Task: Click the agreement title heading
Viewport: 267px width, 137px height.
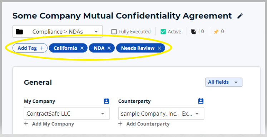Action: point(122,16)
